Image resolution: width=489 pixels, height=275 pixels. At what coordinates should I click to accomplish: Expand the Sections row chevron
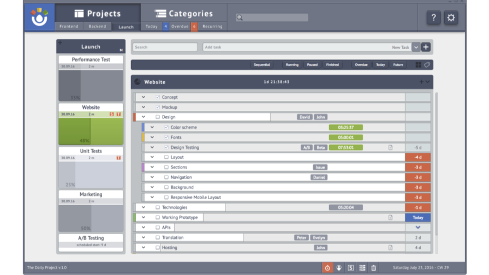(x=152, y=167)
